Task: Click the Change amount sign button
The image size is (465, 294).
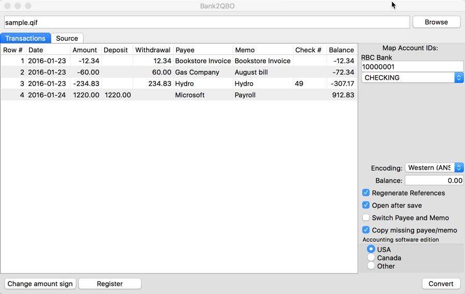Action: click(40, 284)
